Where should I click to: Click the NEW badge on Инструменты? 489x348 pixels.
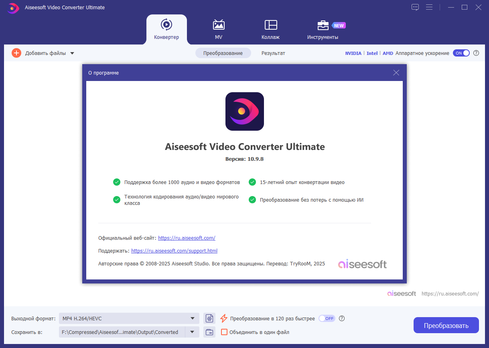(339, 25)
